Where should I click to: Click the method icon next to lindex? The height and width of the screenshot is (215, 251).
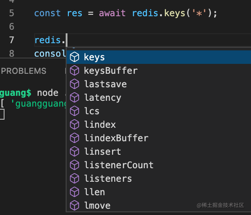click(x=74, y=125)
